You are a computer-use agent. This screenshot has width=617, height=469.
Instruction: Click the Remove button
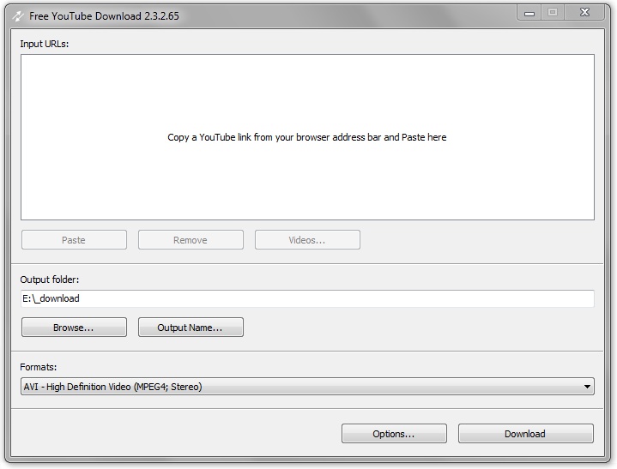(x=191, y=240)
